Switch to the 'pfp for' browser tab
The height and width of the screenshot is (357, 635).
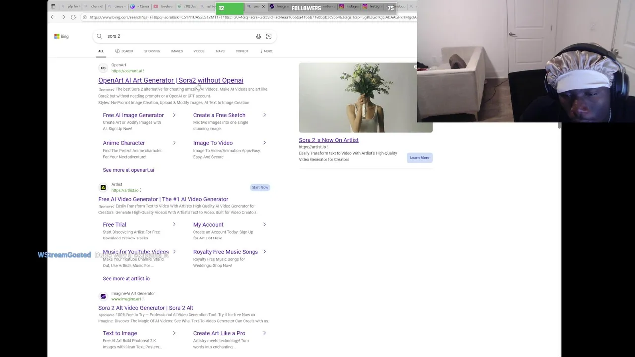coord(69,7)
